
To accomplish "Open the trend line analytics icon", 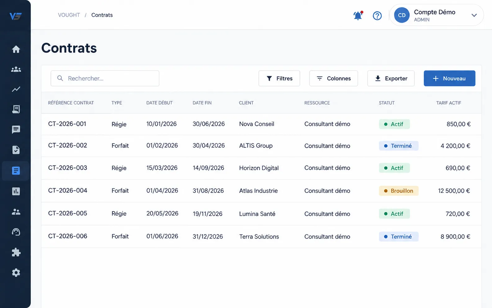I will pos(16,89).
